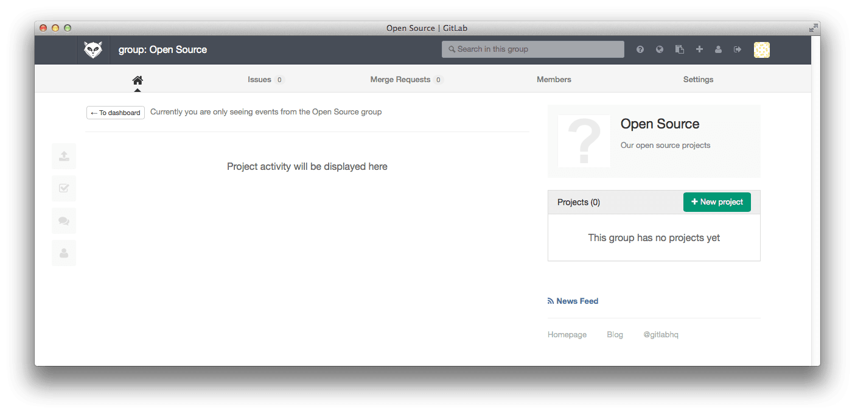855x414 pixels.
Task: Click the RSS icon beside News Feed
Action: 551,301
